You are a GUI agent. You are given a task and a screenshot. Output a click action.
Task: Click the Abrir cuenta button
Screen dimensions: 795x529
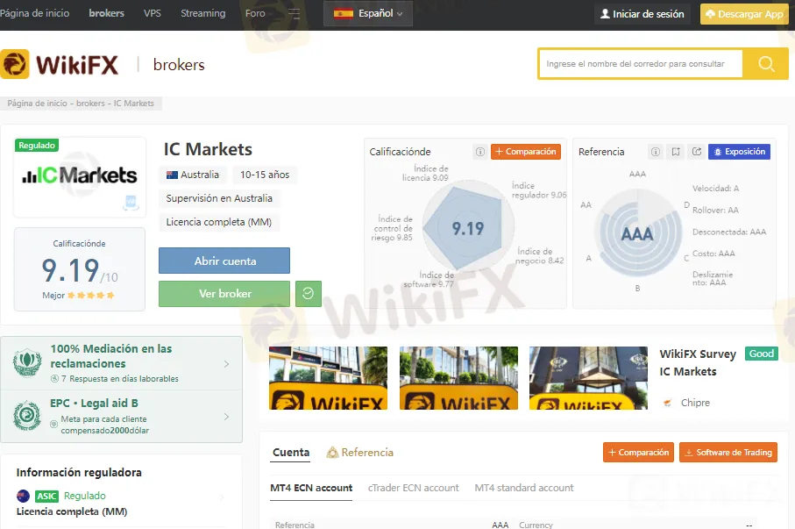click(x=224, y=261)
